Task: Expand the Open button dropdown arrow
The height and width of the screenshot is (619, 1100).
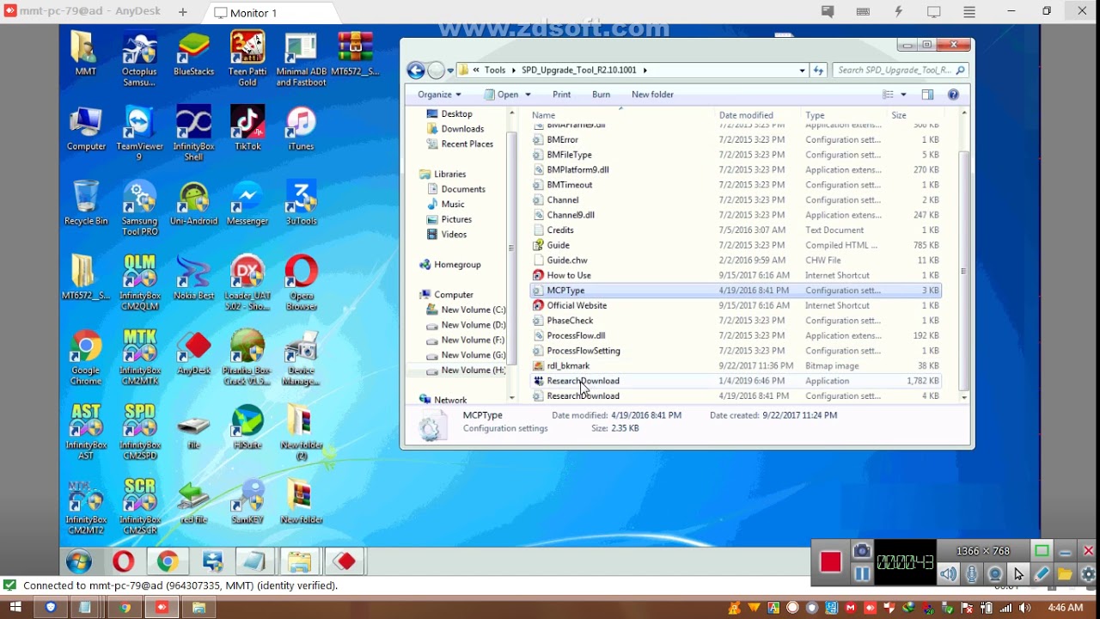Action: point(528,95)
